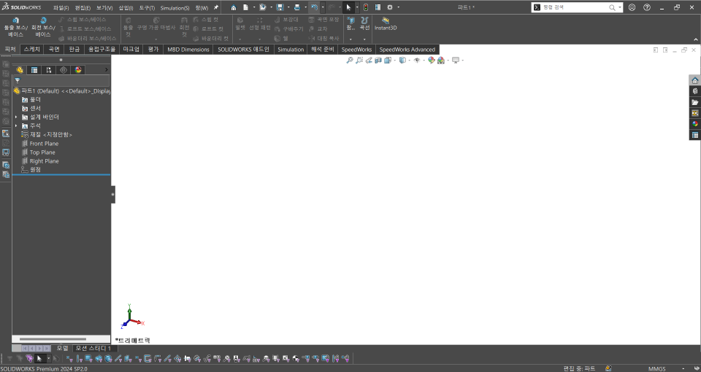Expand the 설계 바인더 folder in the tree

pos(17,117)
